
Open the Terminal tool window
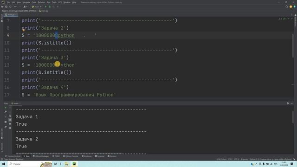pyautogui.click(x=100, y=156)
